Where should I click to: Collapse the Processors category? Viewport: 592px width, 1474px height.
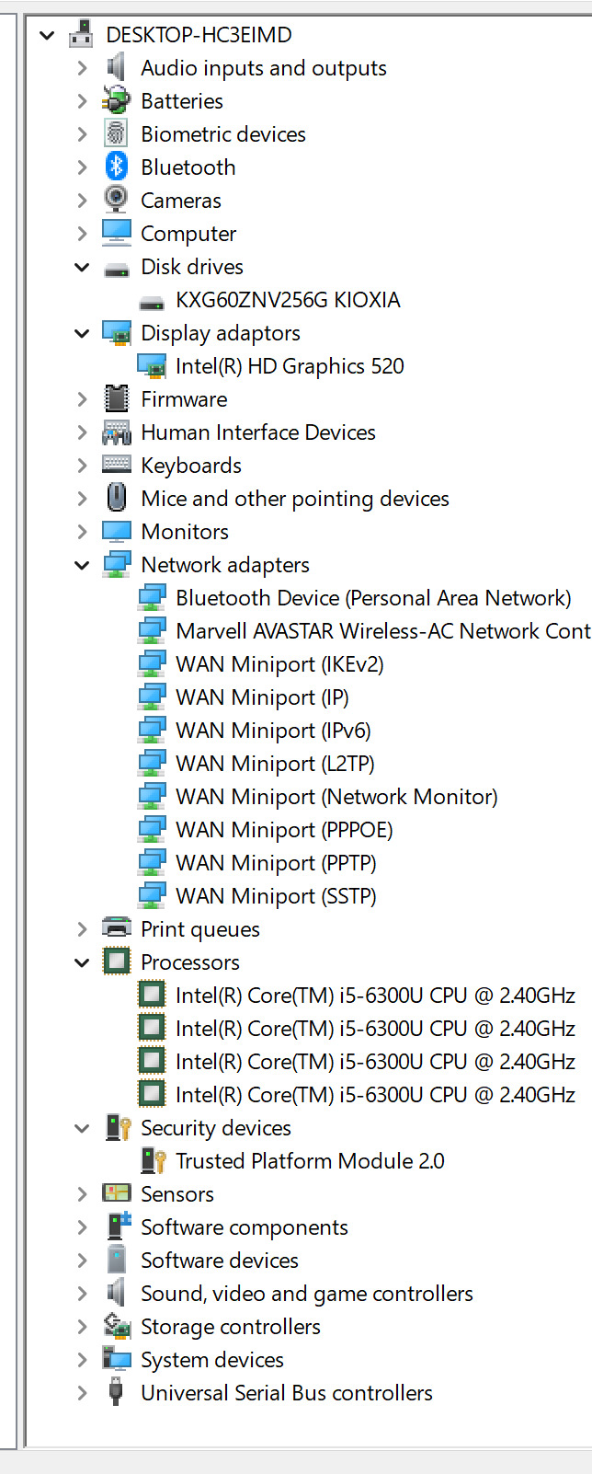pos(82,962)
